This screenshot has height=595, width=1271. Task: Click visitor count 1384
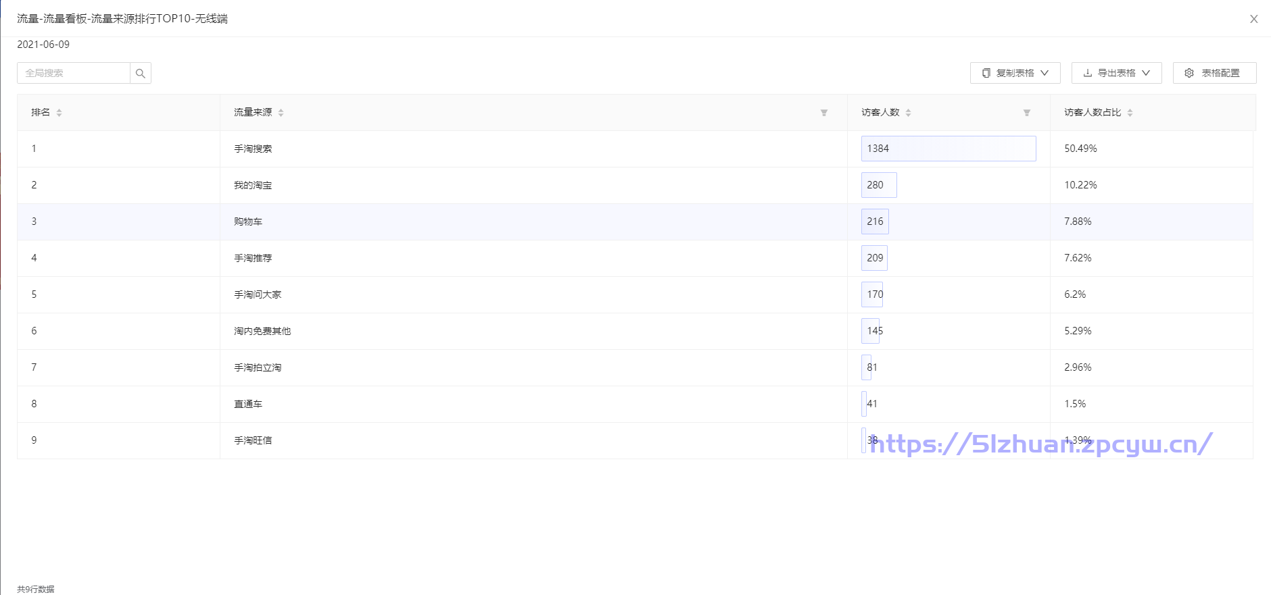click(878, 149)
